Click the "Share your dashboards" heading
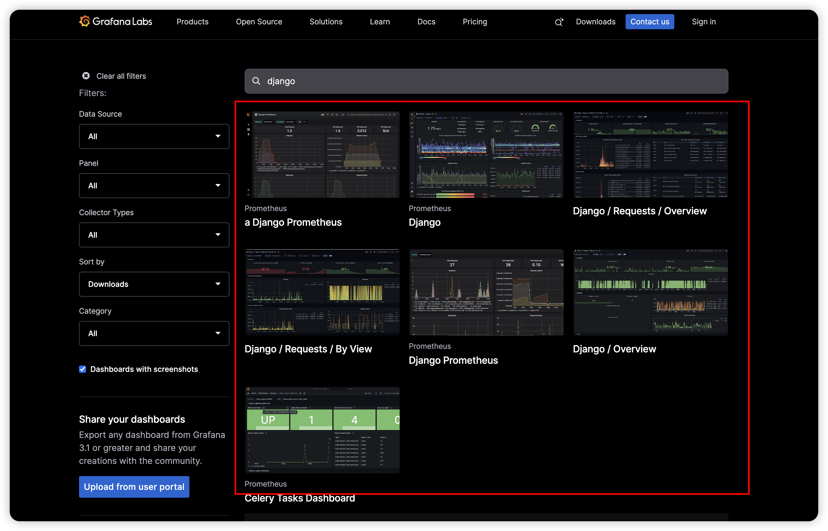828x531 pixels. (x=132, y=419)
